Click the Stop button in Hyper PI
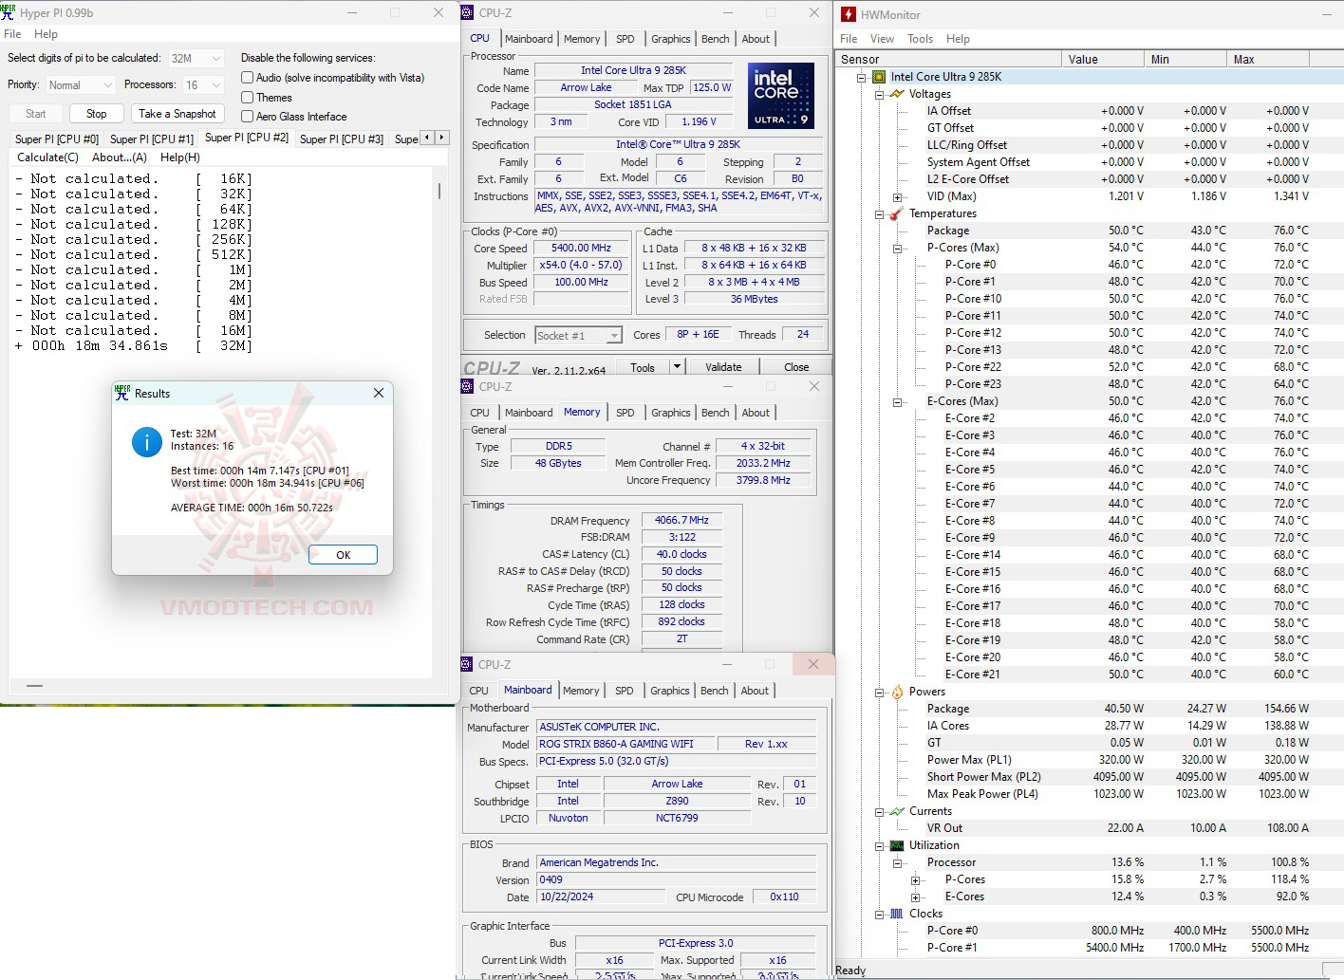1344x980 pixels. pos(97,114)
